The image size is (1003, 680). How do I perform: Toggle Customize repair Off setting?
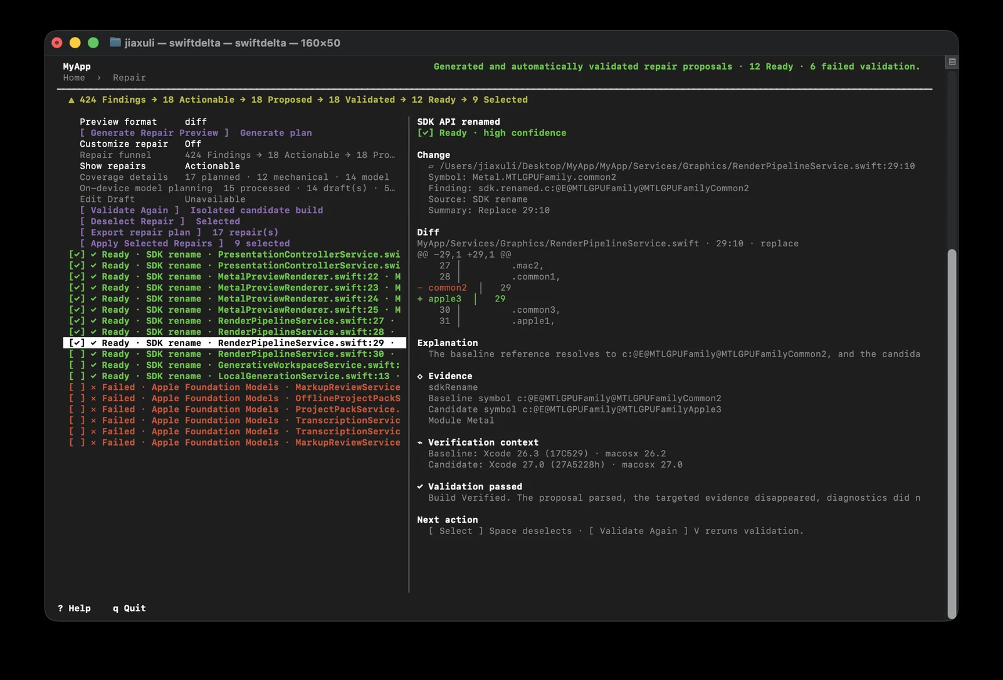(x=193, y=144)
